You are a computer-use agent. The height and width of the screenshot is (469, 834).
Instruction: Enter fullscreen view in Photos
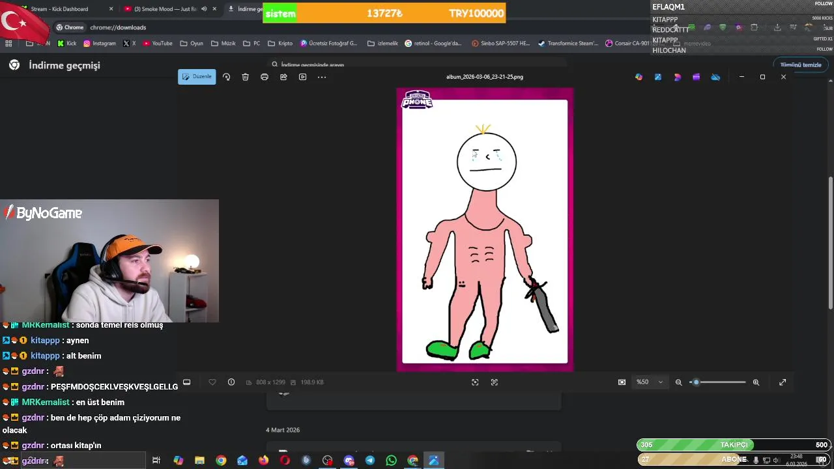tap(783, 382)
